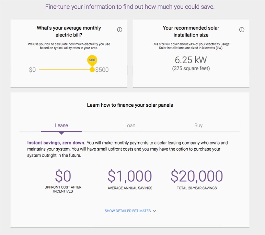
Task: Select the $0 upfront cost figure
Action: point(63,176)
